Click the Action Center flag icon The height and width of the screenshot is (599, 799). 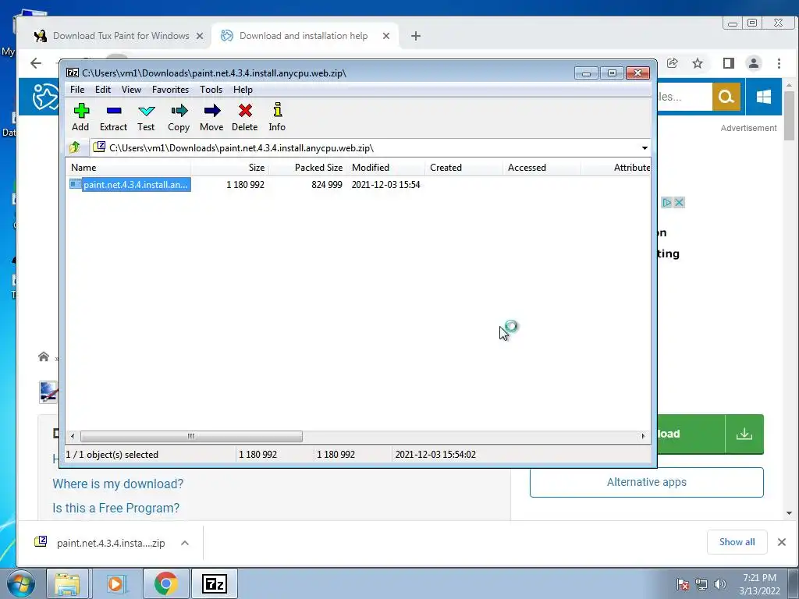(683, 584)
